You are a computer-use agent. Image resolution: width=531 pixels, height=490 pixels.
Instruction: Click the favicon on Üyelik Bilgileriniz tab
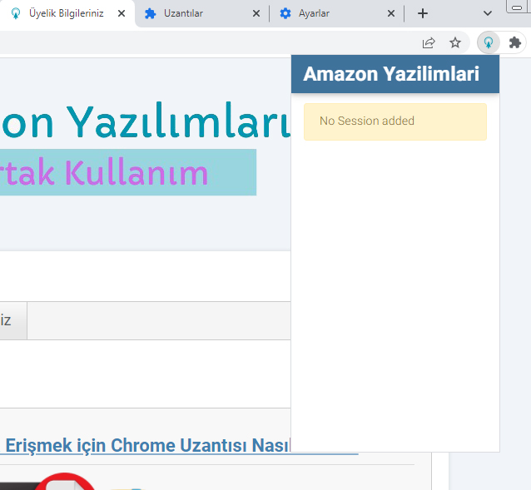[x=16, y=13]
